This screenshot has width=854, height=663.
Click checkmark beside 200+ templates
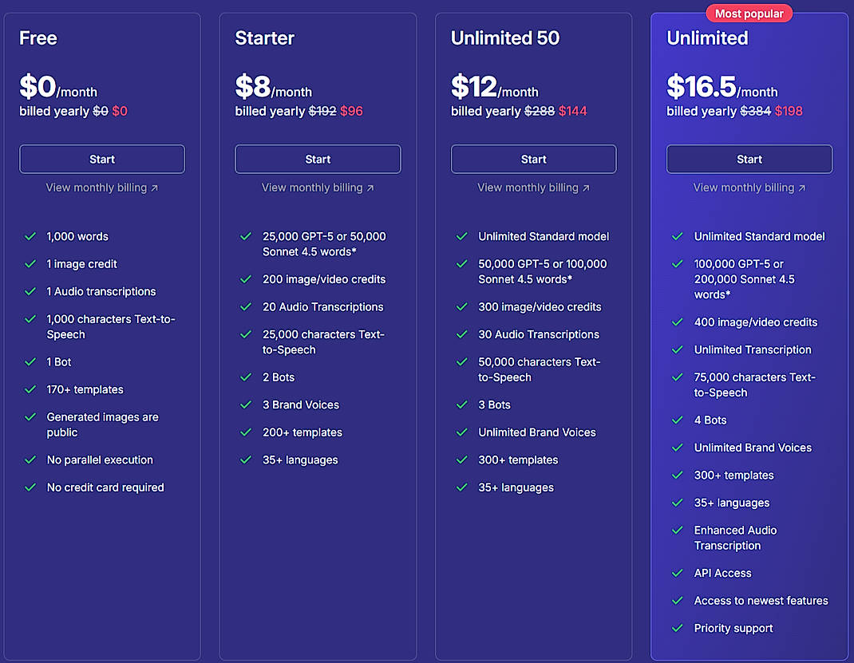246,432
